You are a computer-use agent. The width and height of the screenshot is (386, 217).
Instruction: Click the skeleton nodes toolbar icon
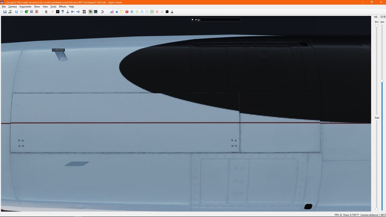pos(142,12)
